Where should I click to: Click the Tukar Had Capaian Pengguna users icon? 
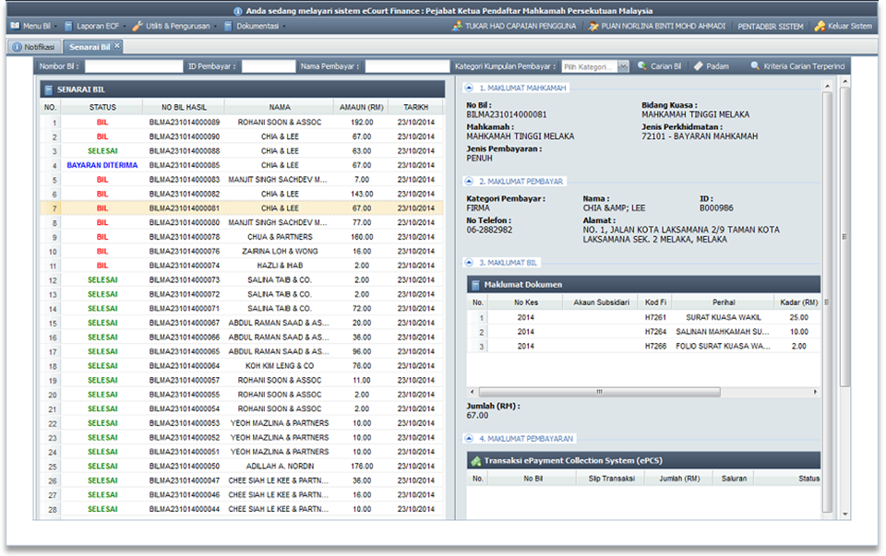(x=459, y=26)
